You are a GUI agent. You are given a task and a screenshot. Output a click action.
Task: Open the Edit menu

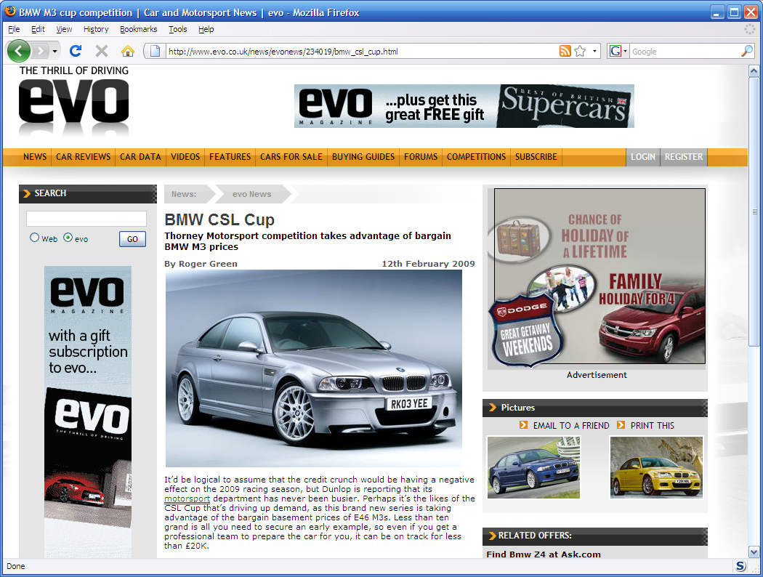[38, 29]
